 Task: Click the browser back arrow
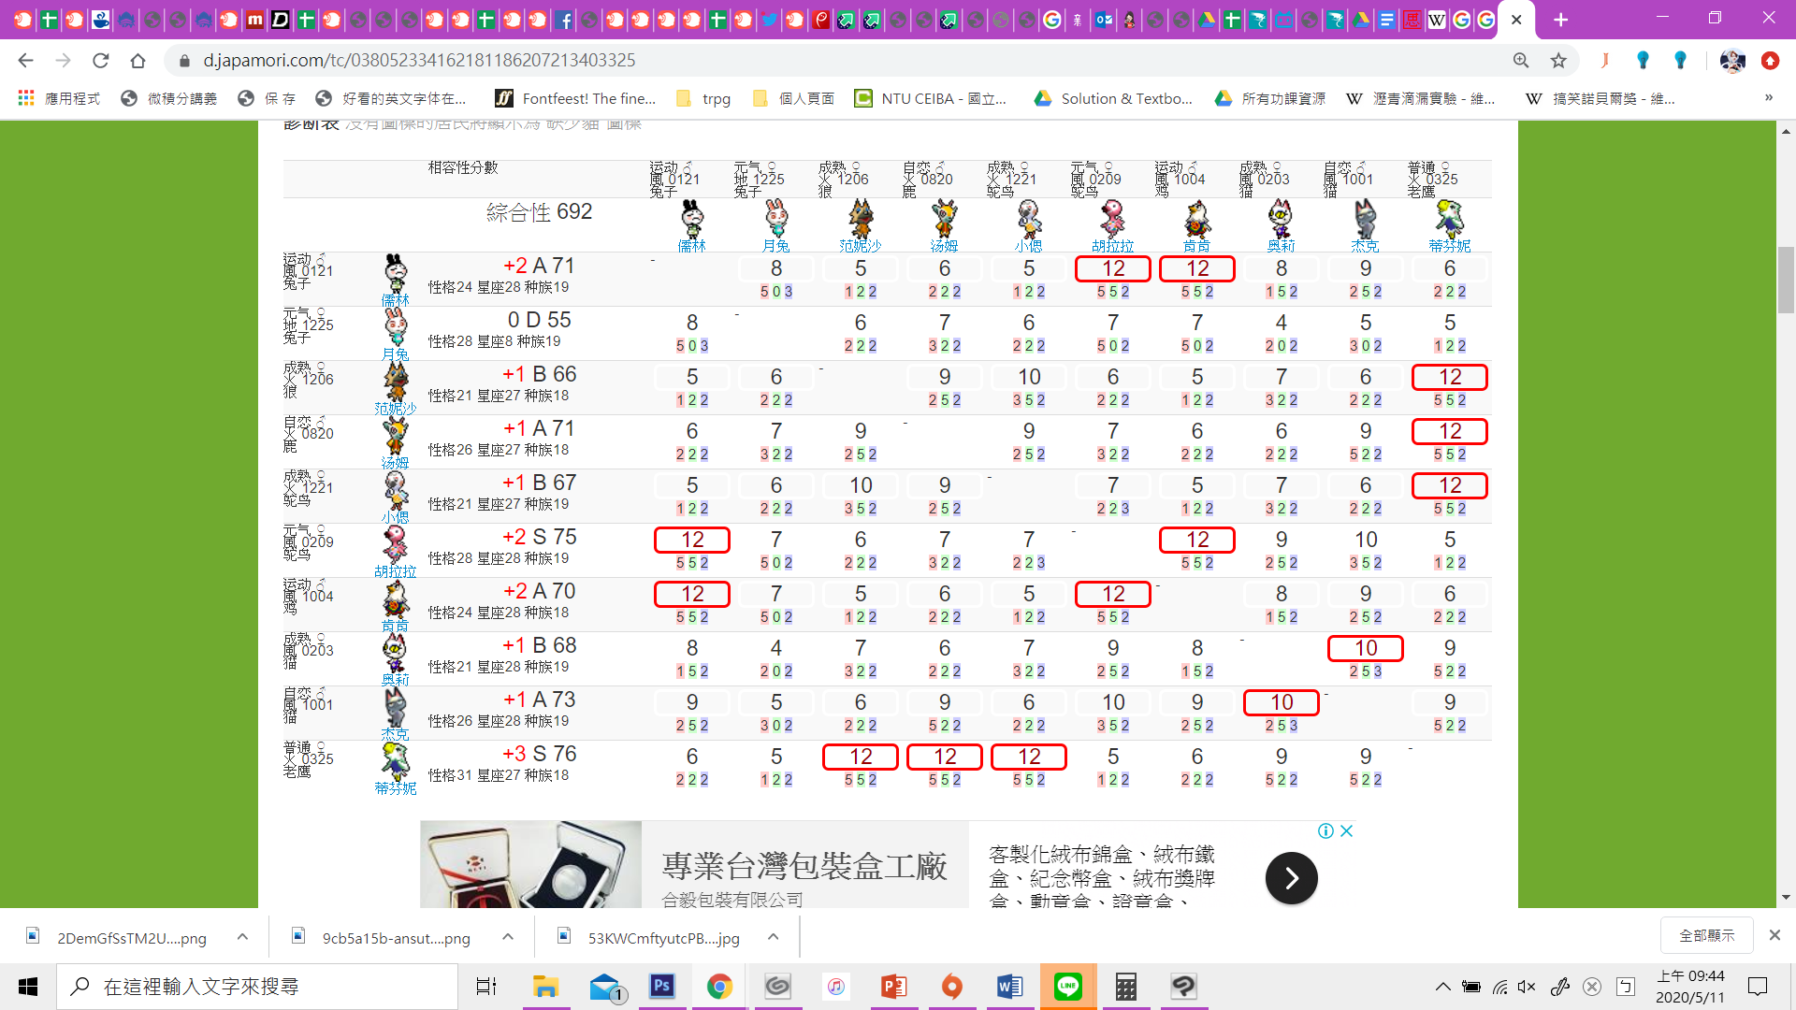click(25, 61)
